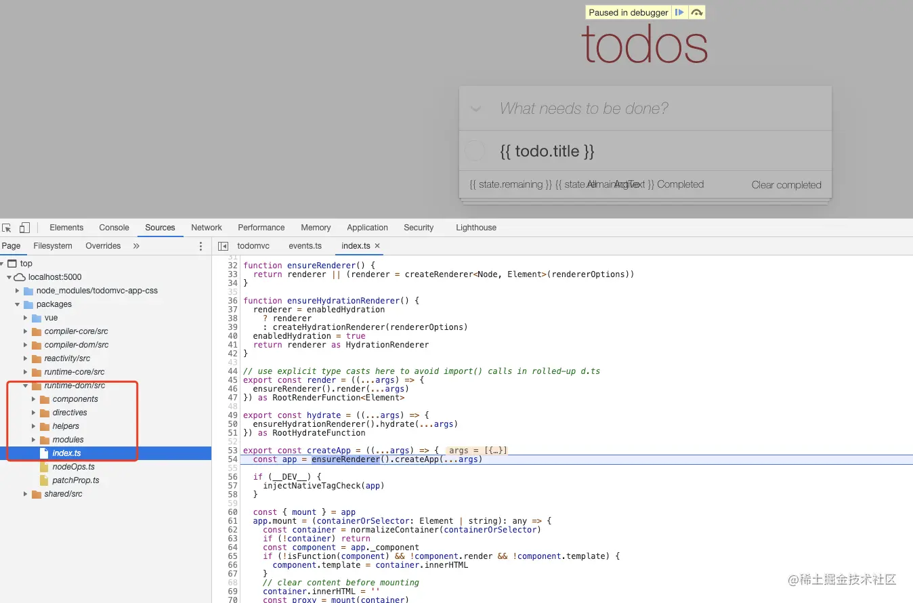The height and width of the screenshot is (603, 913).
Task: Collapse the top frame tree node
Action: [x=2, y=264]
